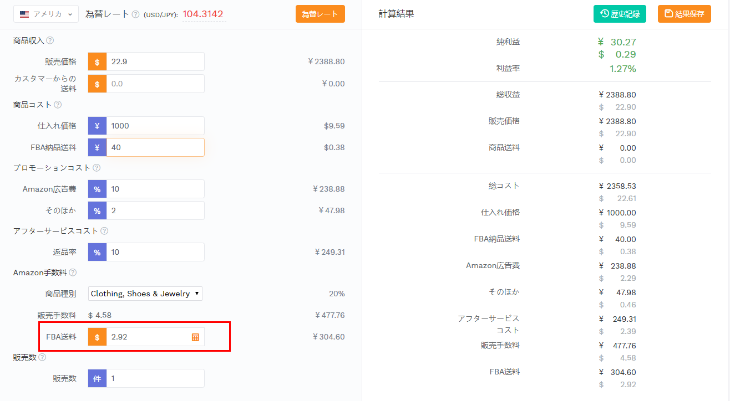This screenshot has width=730, height=401.
Task: Click the profit rate value 1.27%
Action: 622,69
